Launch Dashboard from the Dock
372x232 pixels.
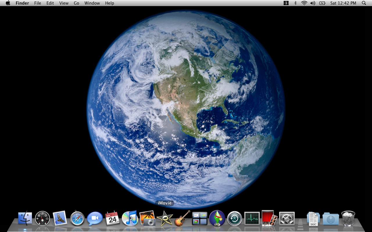tap(42, 218)
